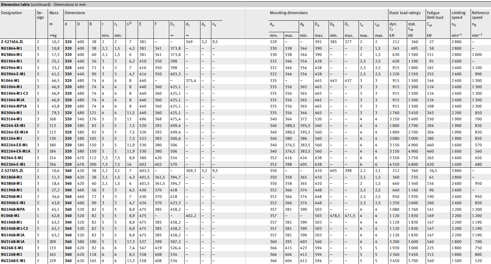Click the Fatigue limit load header
The width and height of the screenshot is (491, 264).
pos(434,15)
